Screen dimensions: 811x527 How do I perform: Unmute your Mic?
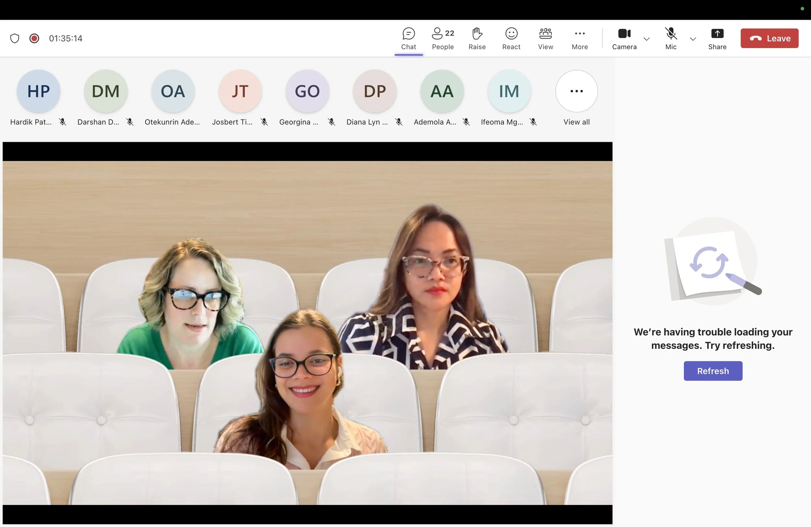670,38
